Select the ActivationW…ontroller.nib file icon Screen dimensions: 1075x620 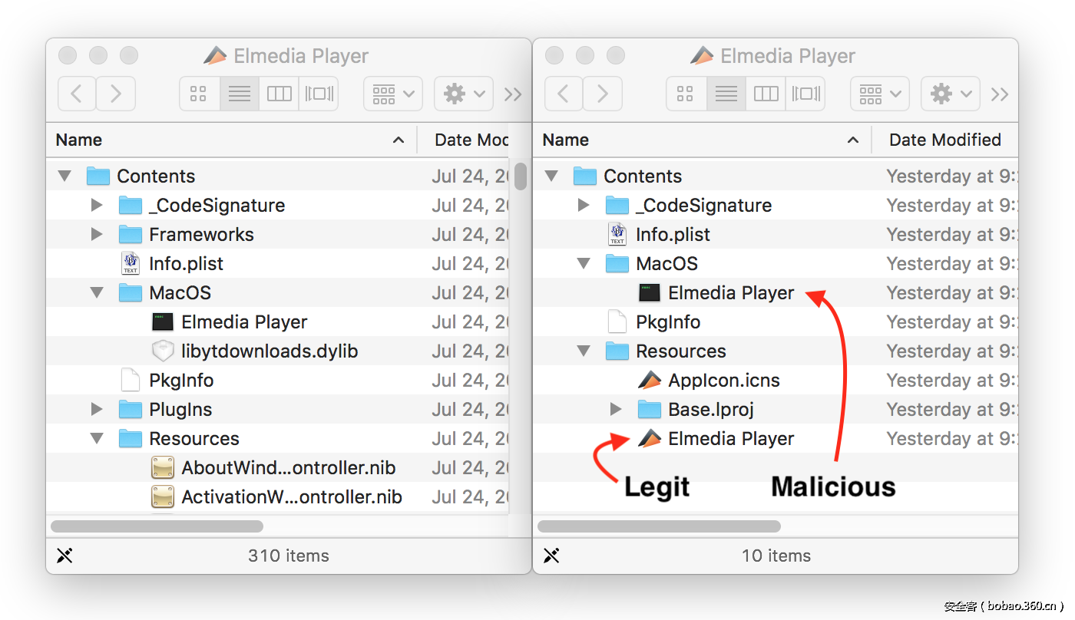click(x=163, y=497)
